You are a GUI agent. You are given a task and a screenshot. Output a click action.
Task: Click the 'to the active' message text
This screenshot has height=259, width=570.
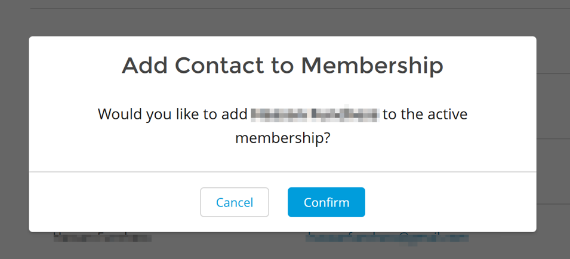click(x=425, y=114)
